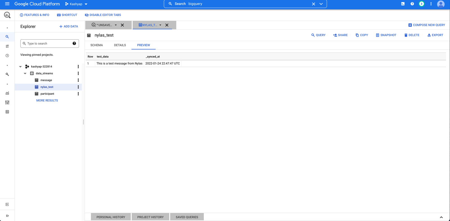Image resolution: width=450 pixels, height=221 pixels.
Task: Open the help question mark menu
Action: 412,4
